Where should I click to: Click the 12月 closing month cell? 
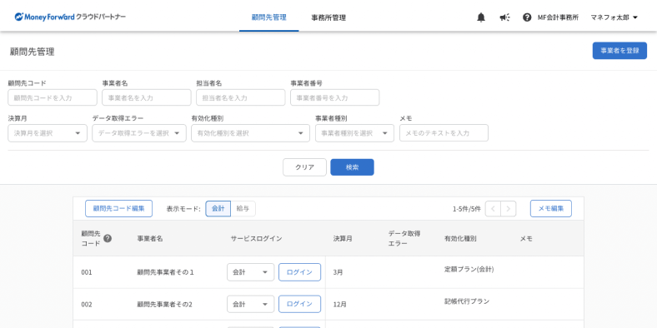[x=340, y=305]
